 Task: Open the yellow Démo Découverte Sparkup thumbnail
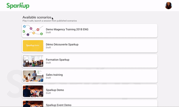33,46
